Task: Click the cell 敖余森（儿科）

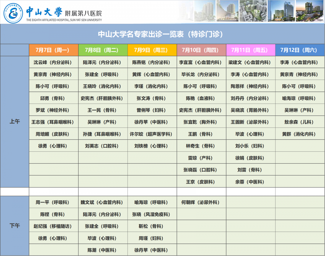Action: tap(300, 122)
